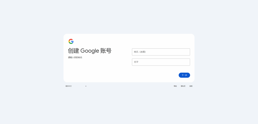258x124 pixels.
Task: Click the word Google in the heading
Action: tap(90, 51)
